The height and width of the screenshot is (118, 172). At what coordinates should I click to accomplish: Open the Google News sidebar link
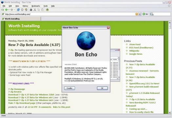[x=136, y=54]
